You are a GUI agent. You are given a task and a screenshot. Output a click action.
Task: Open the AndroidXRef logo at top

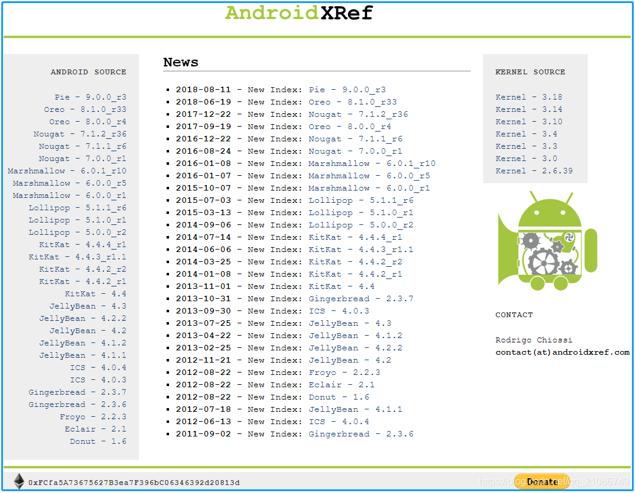(299, 12)
